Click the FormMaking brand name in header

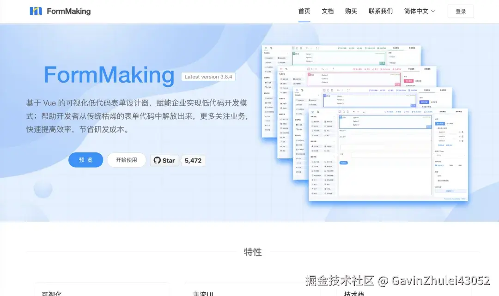[x=69, y=12]
